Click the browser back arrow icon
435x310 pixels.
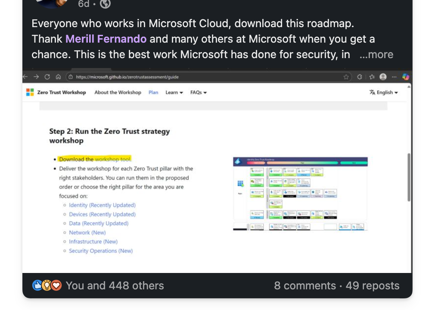(x=25, y=77)
